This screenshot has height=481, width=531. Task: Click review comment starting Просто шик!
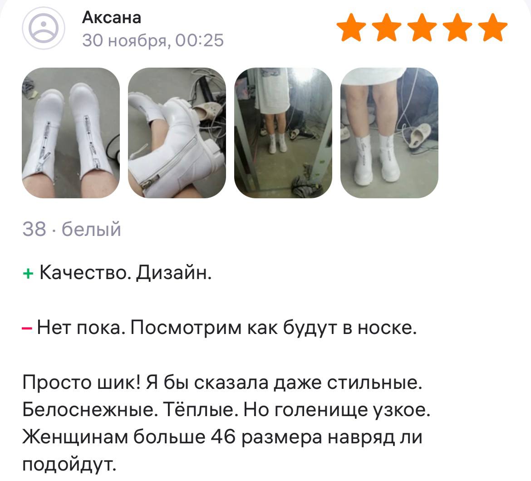(x=226, y=423)
